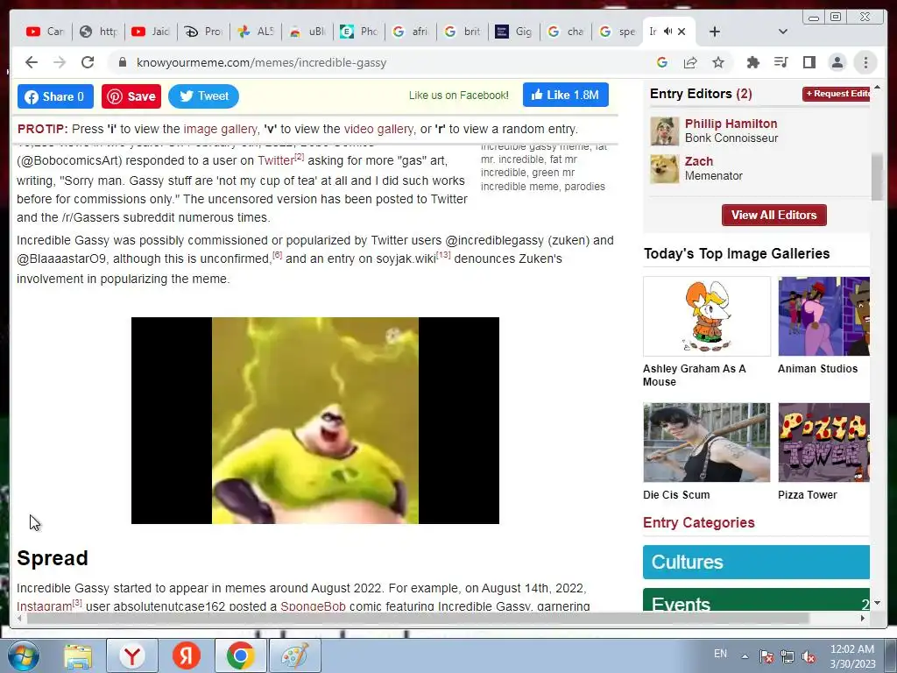Open the media control playlist icon
This screenshot has height=673, width=897.
coord(780,62)
